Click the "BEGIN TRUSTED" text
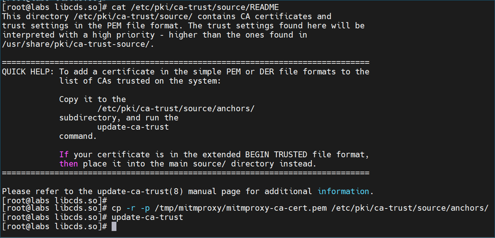The height and width of the screenshot is (238, 495). [x=276, y=155]
